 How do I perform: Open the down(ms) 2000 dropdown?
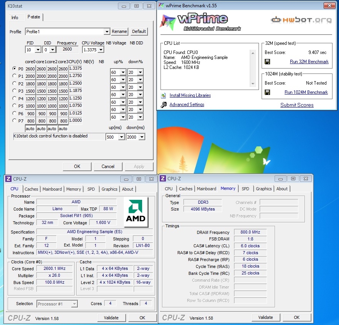(142, 137)
